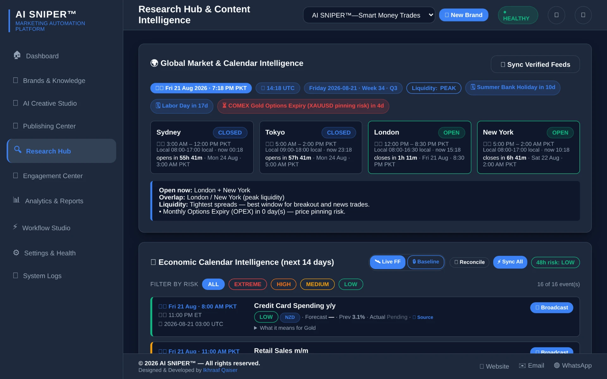Open System Logs

61,276
